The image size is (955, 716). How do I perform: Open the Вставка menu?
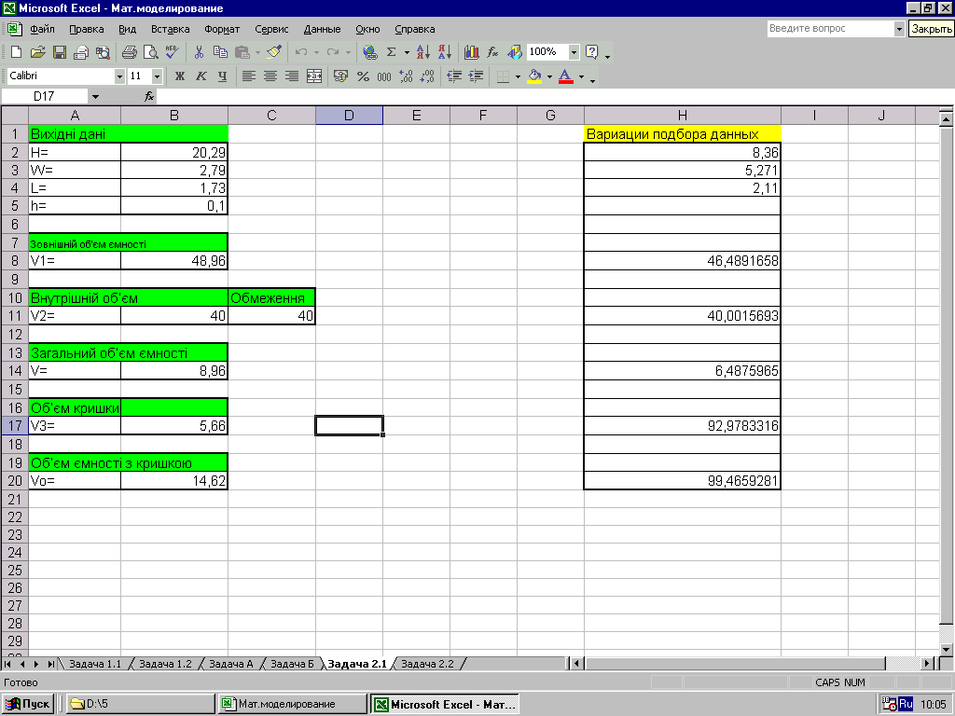point(170,29)
